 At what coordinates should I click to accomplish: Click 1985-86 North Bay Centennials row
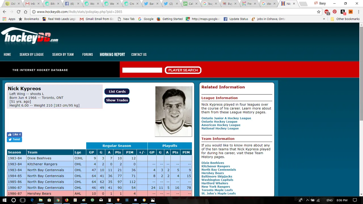tap(99, 182)
